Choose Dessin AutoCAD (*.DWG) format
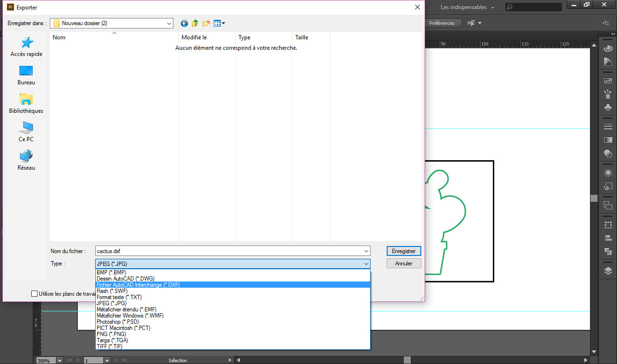The height and width of the screenshot is (364, 617). tap(126, 279)
